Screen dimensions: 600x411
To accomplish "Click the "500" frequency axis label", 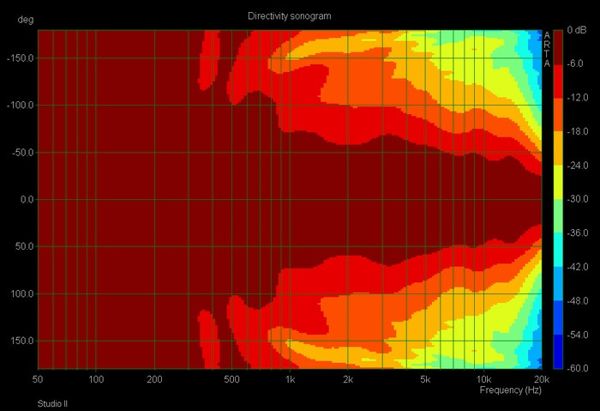I will point(231,379).
